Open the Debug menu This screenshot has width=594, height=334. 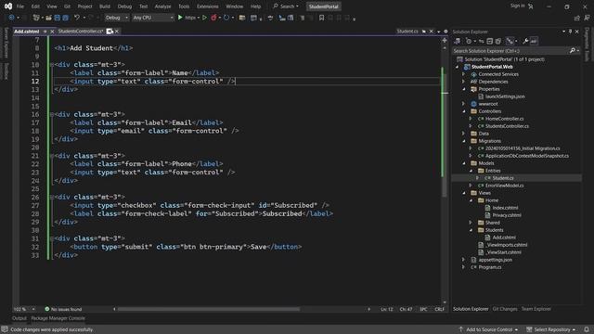(x=124, y=6)
